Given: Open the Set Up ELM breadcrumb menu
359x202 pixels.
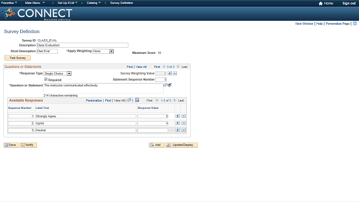Looking at the screenshot, I should (67, 3).
